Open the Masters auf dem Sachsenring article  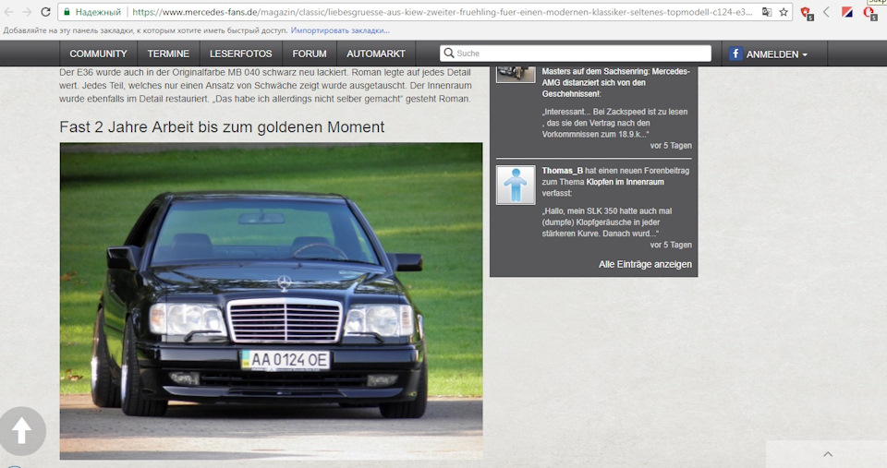point(615,82)
